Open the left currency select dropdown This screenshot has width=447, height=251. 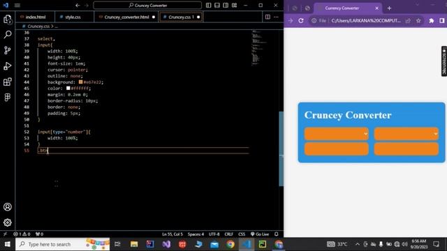click(337, 134)
